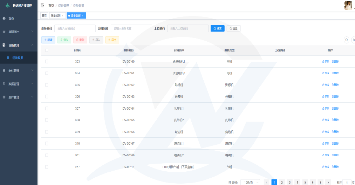Check the row checkbox for device 305
Viewport: 355px width, 185px height.
coord(47,85)
